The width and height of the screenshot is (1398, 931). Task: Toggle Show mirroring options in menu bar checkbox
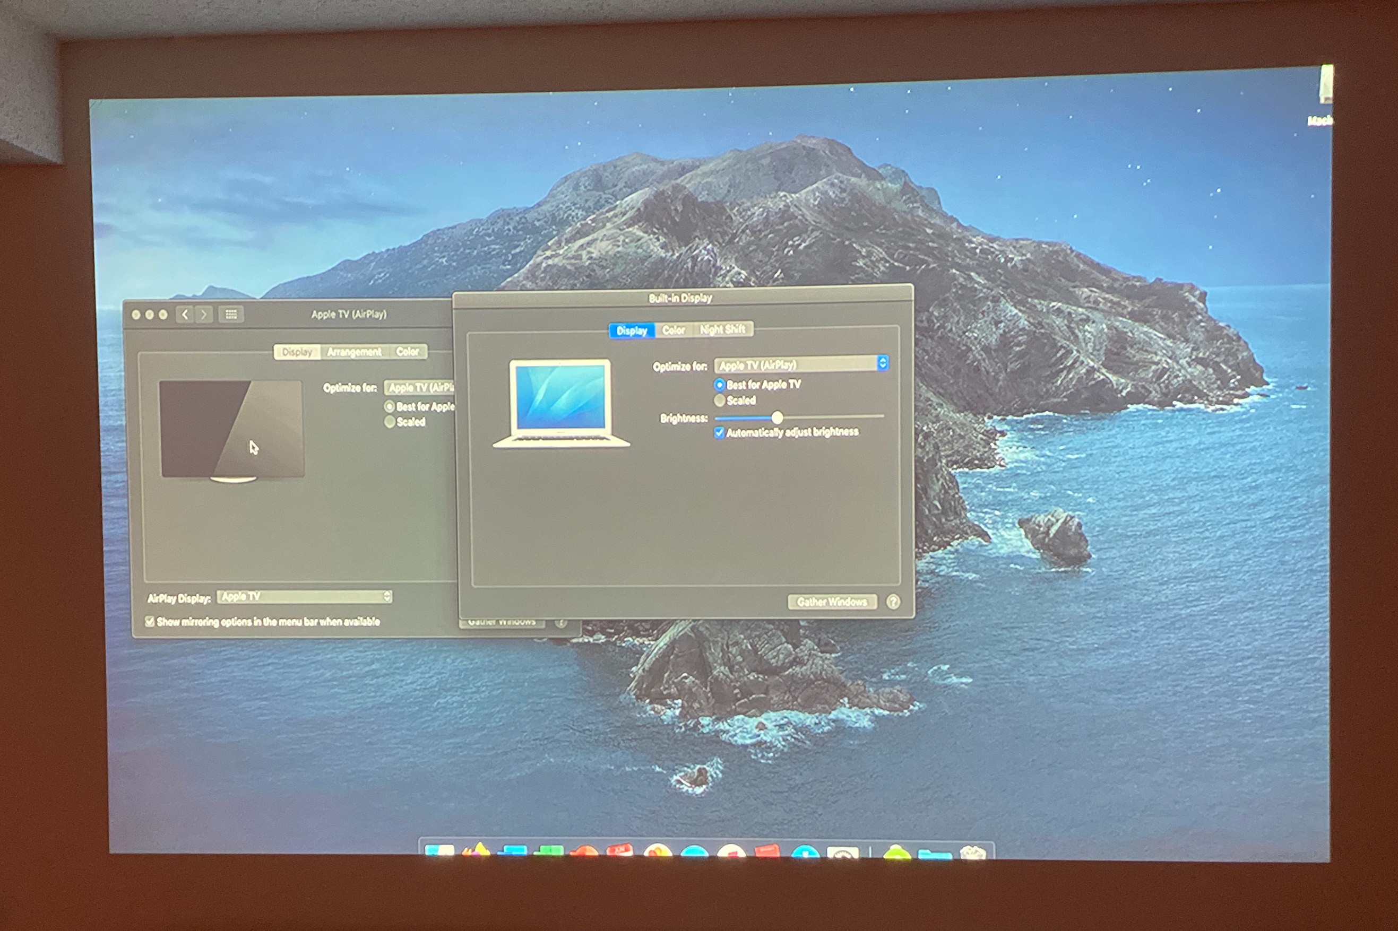click(150, 622)
